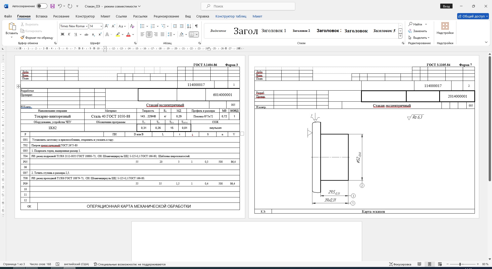Open the Add-ins (Надстройки) icon

tap(445, 28)
